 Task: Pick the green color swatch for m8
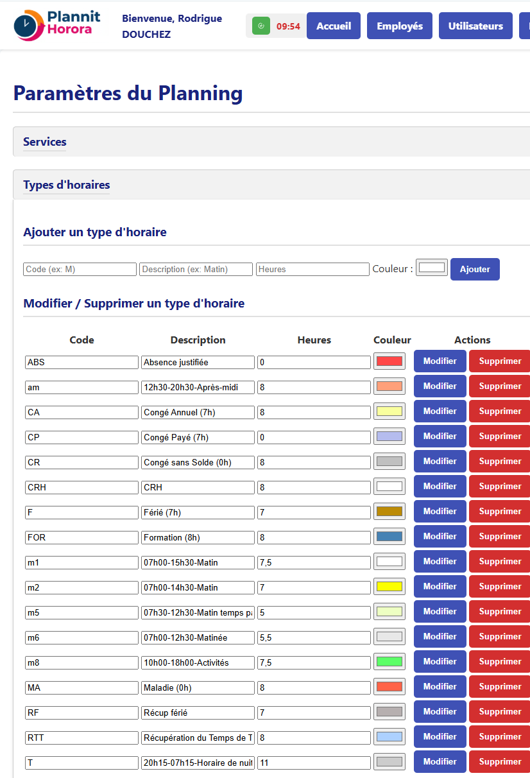[x=389, y=662]
